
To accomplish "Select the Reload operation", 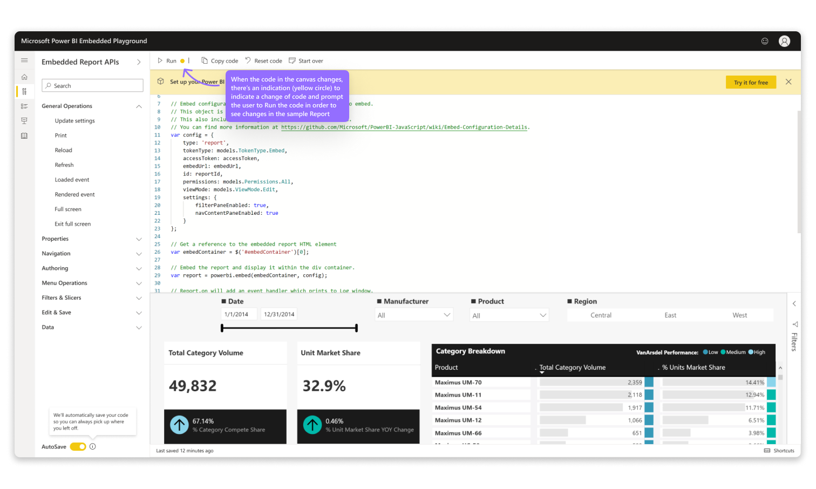I will click(x=63, y=150).
